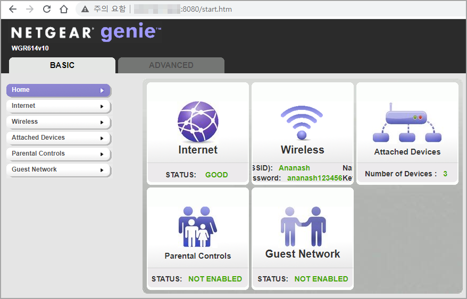Viewport: 467px width, 299px height.
Task: Click the Guest Network tile title
Action: [x=303, y=254]
